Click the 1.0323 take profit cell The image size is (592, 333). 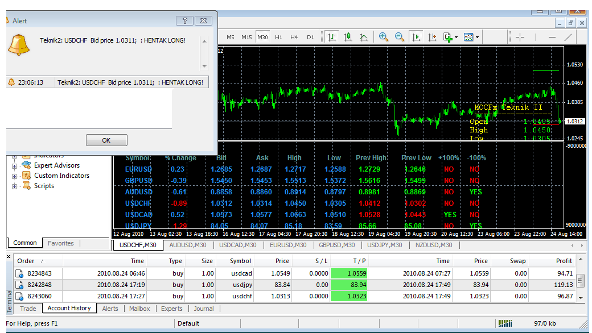350,296
